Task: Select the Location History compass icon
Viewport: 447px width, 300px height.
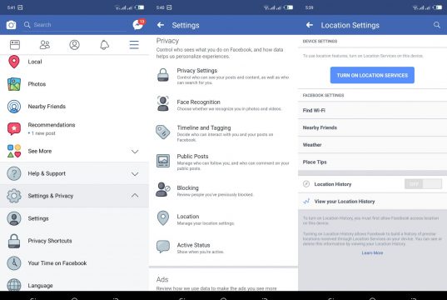Action: click(306, 184)
